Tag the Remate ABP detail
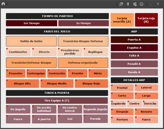Screen dimensions: 164x129 pyautogui.click(x=146, y=112)
